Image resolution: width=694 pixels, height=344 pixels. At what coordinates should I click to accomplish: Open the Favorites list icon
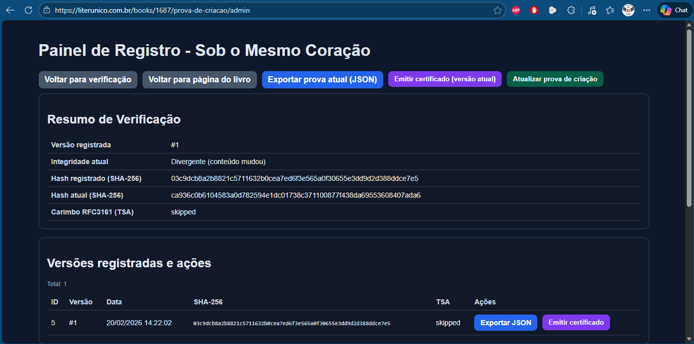point(610,10)
